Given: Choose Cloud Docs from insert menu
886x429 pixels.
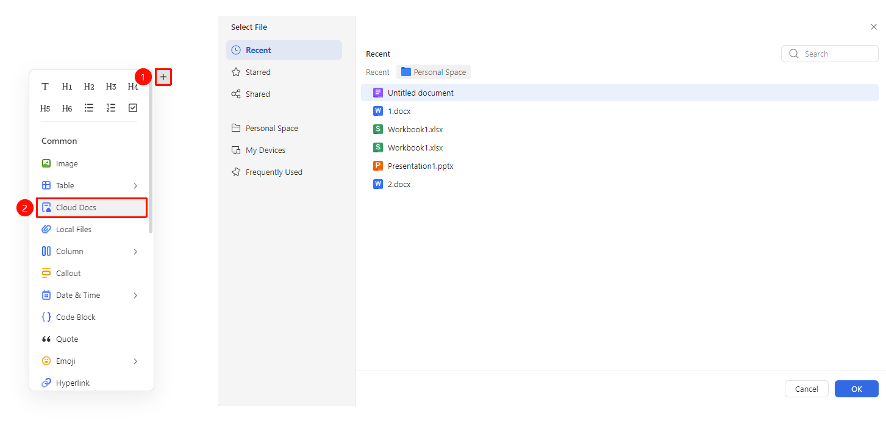Looking at the screenshot, I should pyautogui.click(x=91, y=208).
